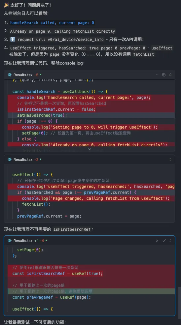
Task: Open the Results.tsx file from the +1 -4 header
Action: [x=23, y=240]
